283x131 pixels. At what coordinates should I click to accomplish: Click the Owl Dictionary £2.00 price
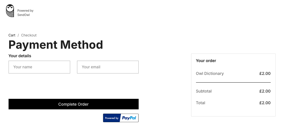(265, 73)
